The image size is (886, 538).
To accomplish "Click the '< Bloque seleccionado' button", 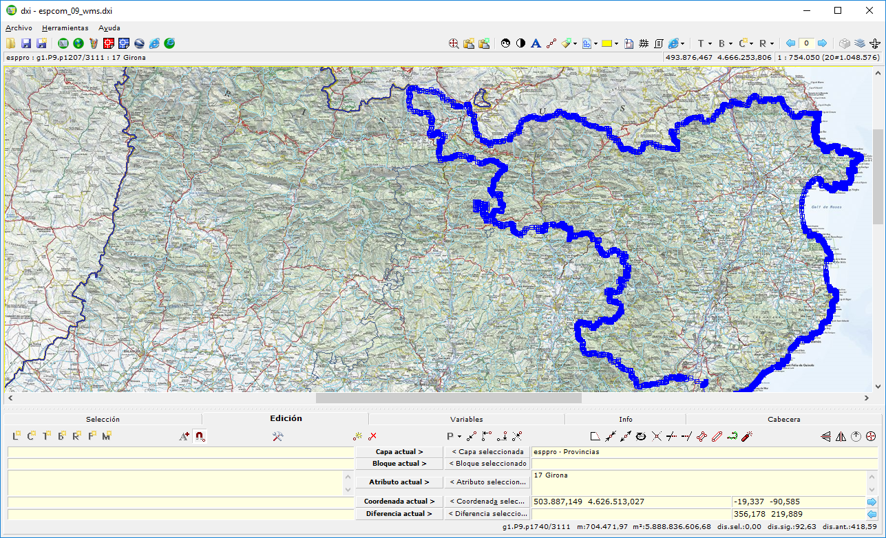I will point(487,464).
